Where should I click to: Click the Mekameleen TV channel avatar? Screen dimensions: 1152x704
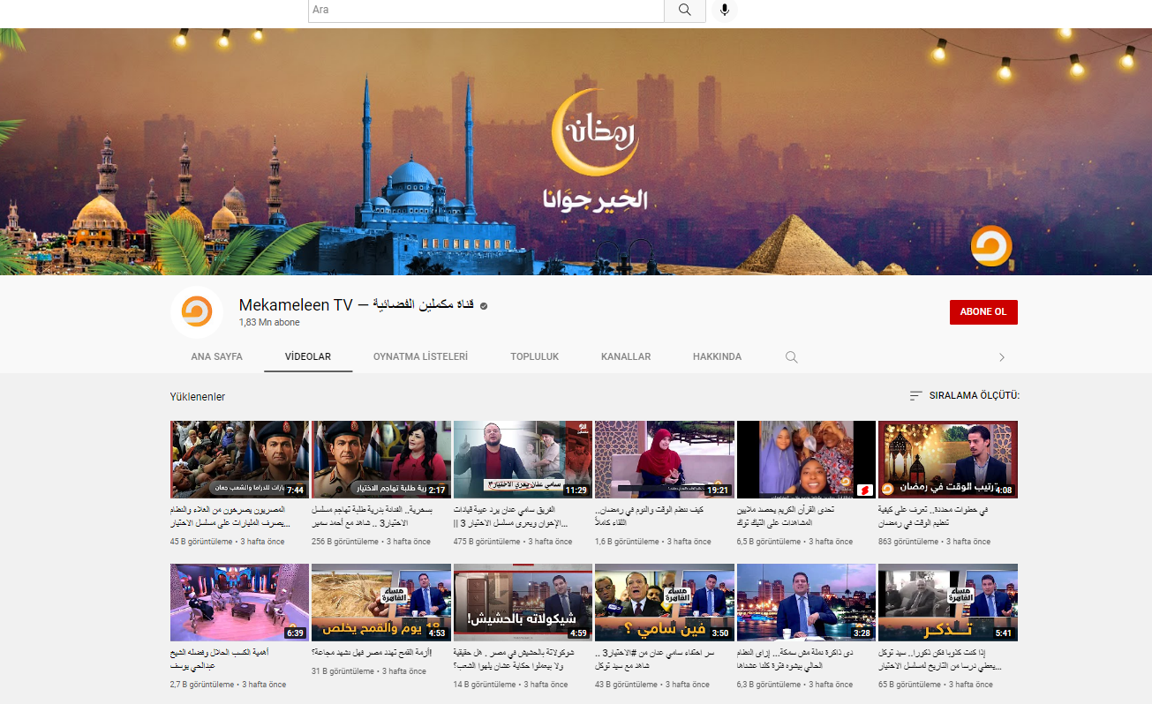(x=197, y=312)
